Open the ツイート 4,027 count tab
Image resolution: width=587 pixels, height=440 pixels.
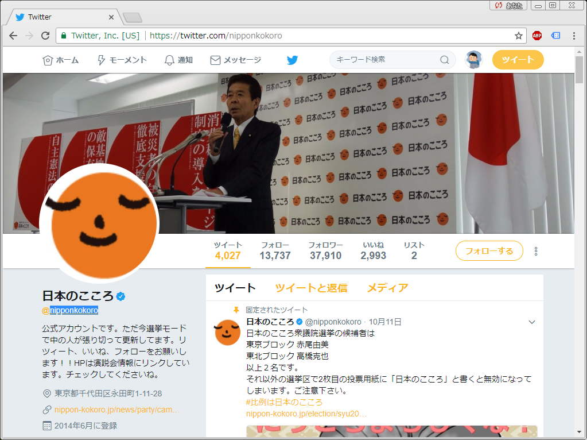click(228, 251)
